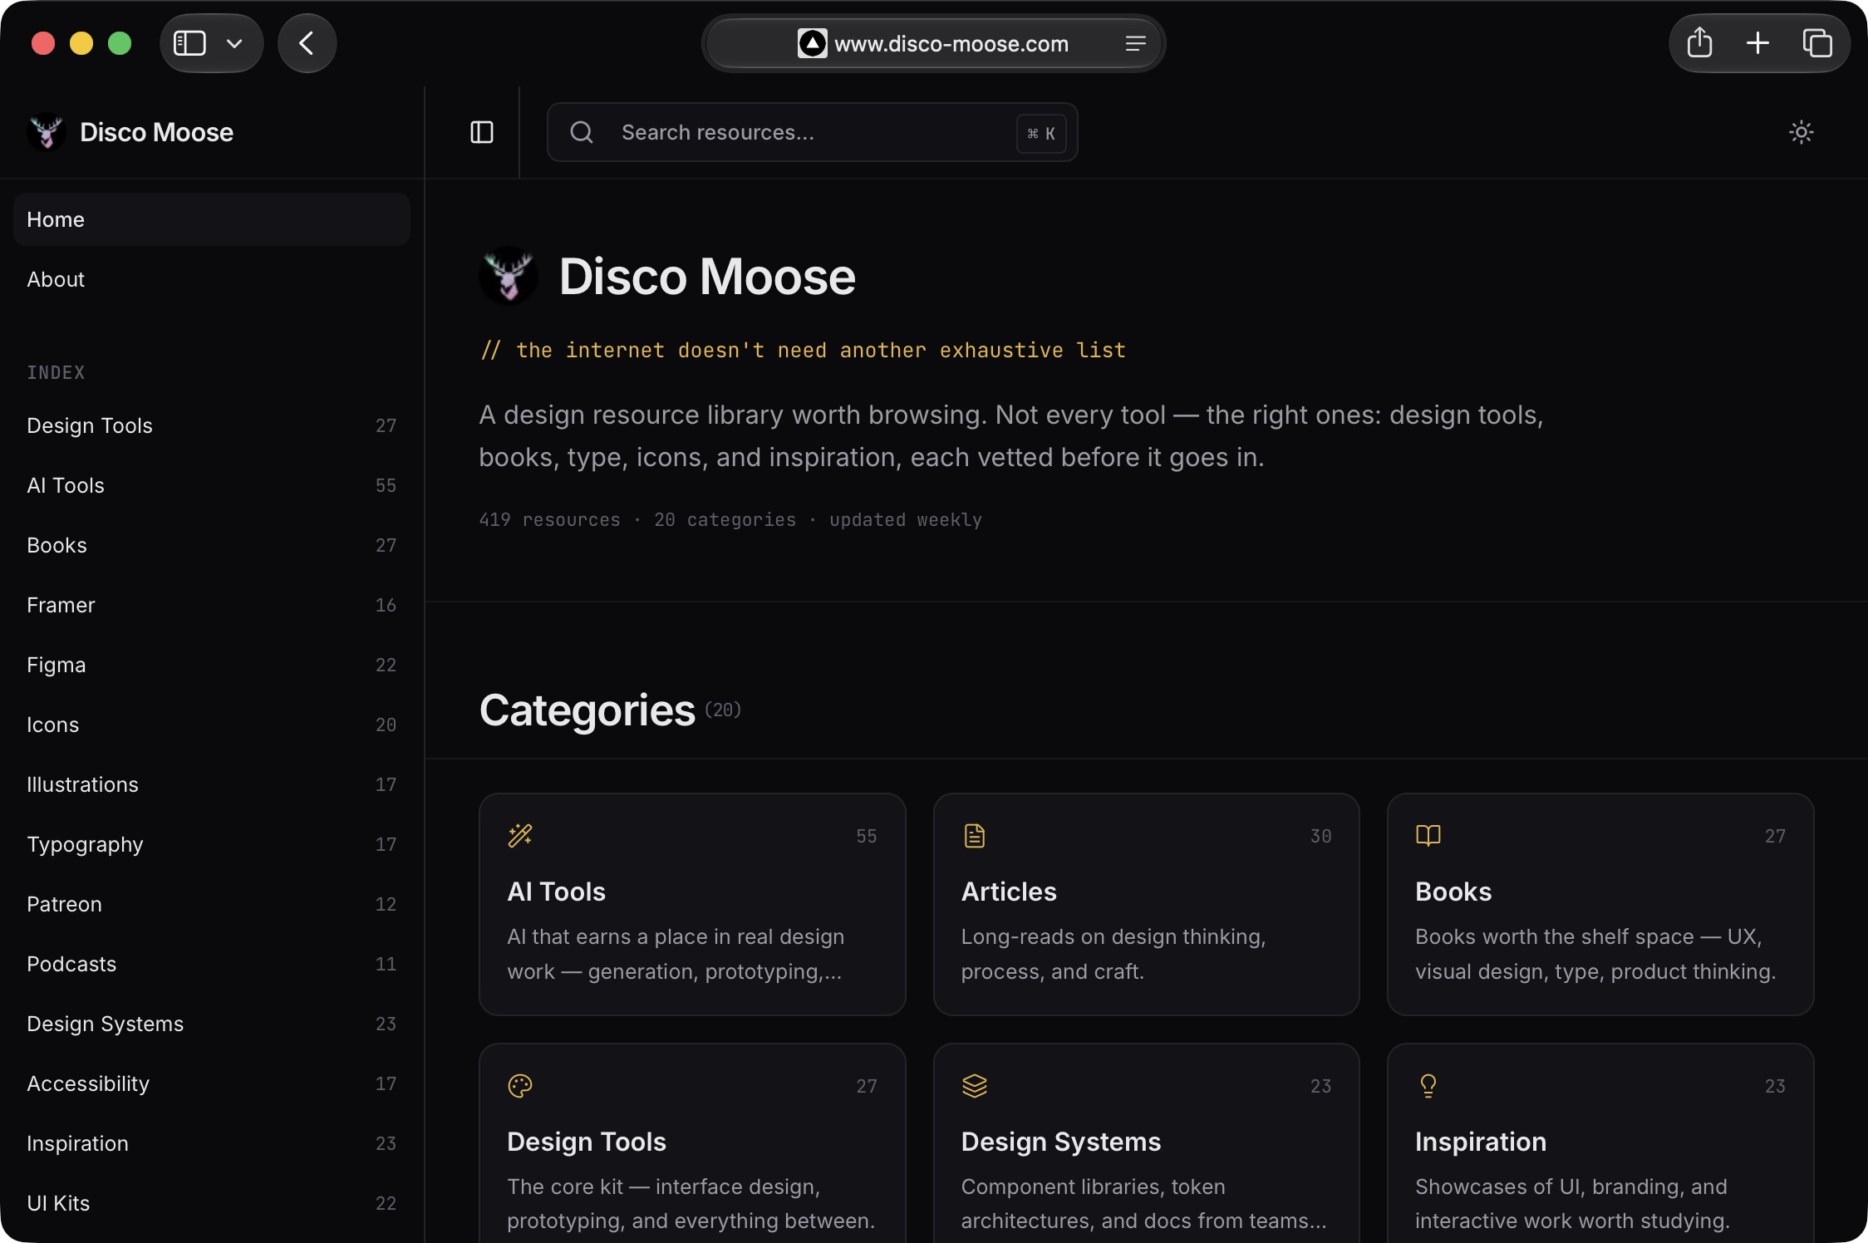Open AI Tools in the sidebar index
The image size is (1868, 1243).
click(212, 485)
